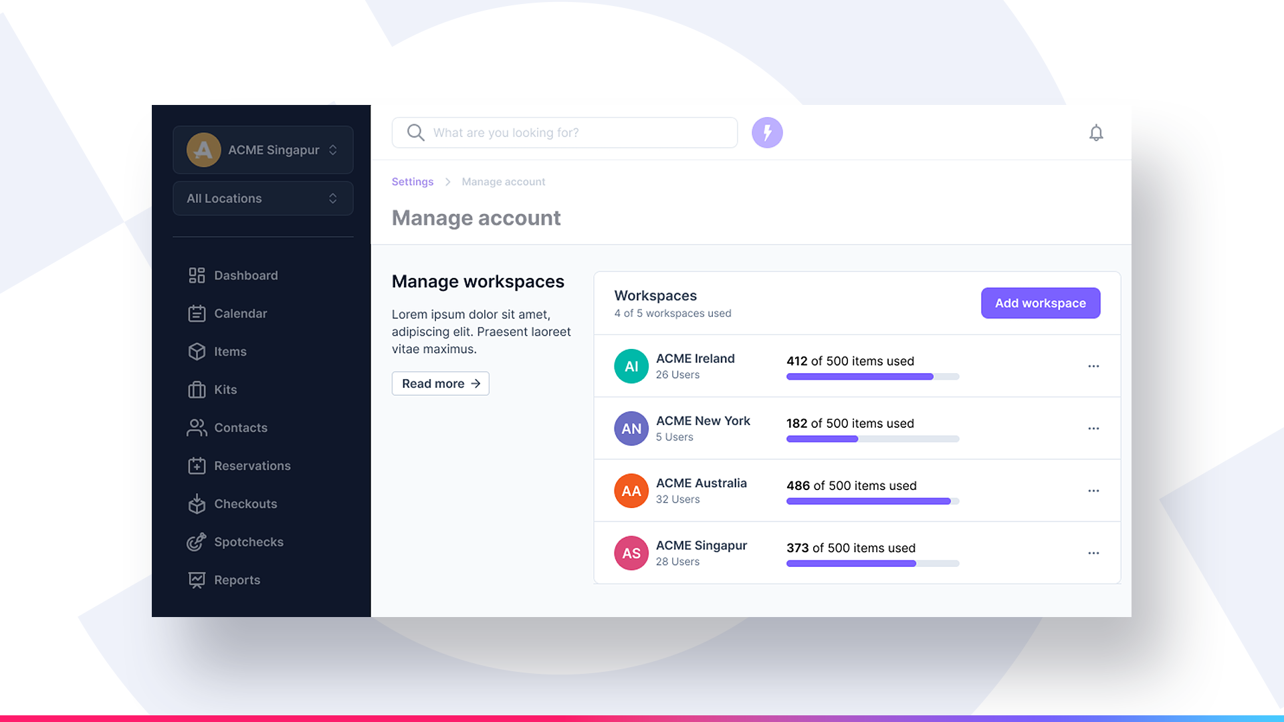Click the Kits icon in sidebar
Image resolution: width=1284 pixels, height=722 pixels.
[x=195, y=389]
